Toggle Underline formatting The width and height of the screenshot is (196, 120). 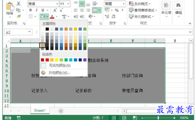(x=43, y=10)
